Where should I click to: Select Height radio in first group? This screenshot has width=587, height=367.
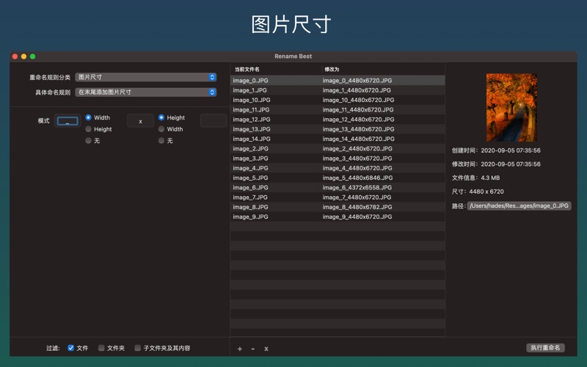coord(89,129)
